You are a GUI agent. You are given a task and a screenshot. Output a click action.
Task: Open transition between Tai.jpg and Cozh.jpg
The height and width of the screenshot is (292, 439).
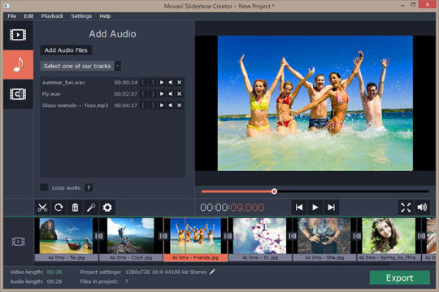[99, 236]
